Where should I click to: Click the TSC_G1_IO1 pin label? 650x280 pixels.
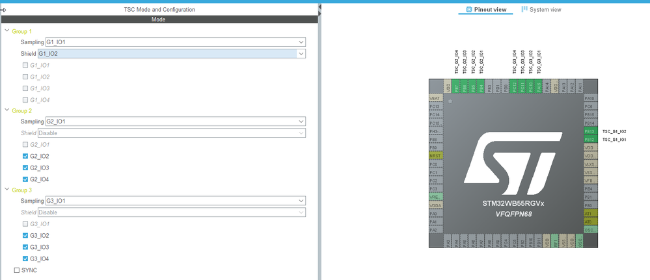coord(614,140)
